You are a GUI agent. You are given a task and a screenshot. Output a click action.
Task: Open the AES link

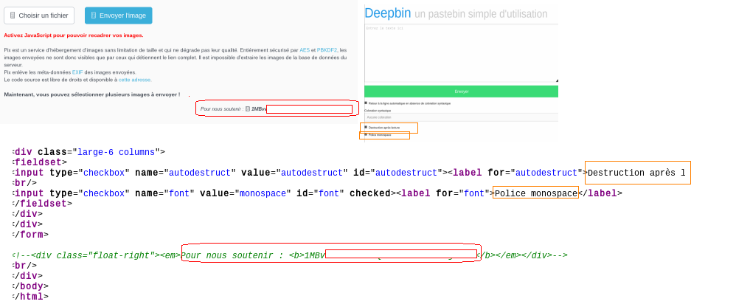click(305, 50)
